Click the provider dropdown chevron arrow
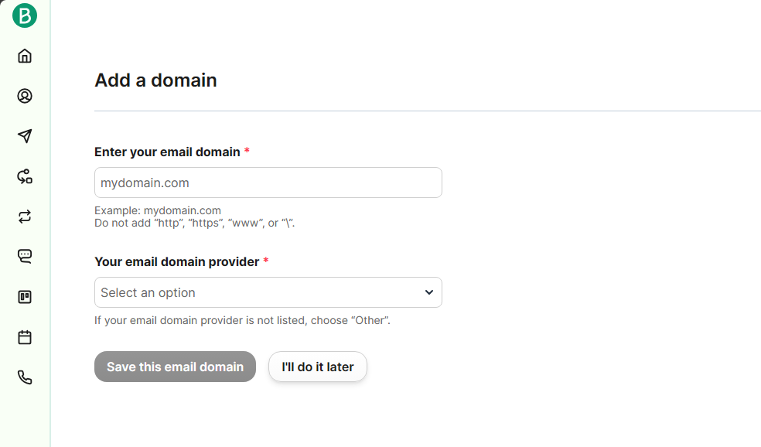This screenshot has width=761, height=447. click(x=429, y=292)
